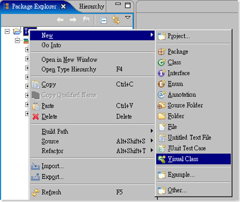Click the Import icon
The height and width of the screenshot is (202, 240).
pyautogui.click(x=35, y=166)
